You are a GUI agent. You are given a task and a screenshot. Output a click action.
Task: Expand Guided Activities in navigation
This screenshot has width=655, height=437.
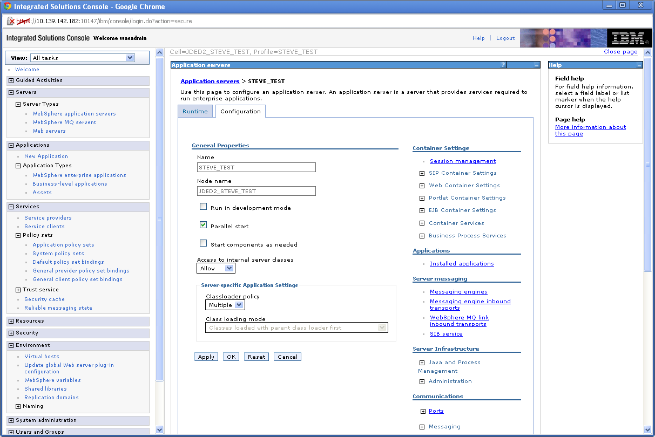coord(11,80)
